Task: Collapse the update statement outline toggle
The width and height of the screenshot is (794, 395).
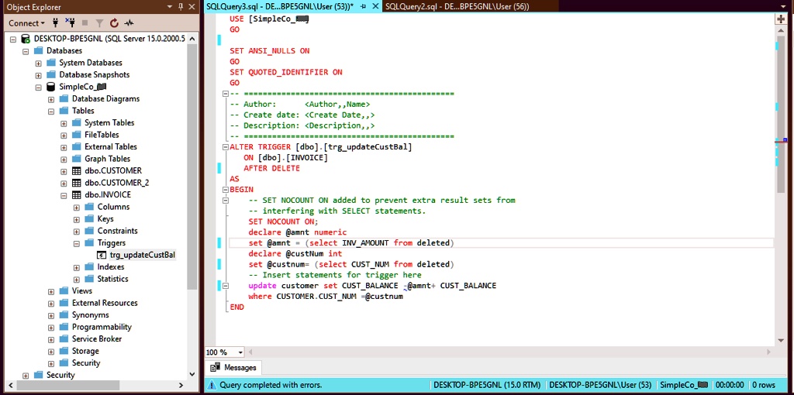Action: (x=226, y=286)
